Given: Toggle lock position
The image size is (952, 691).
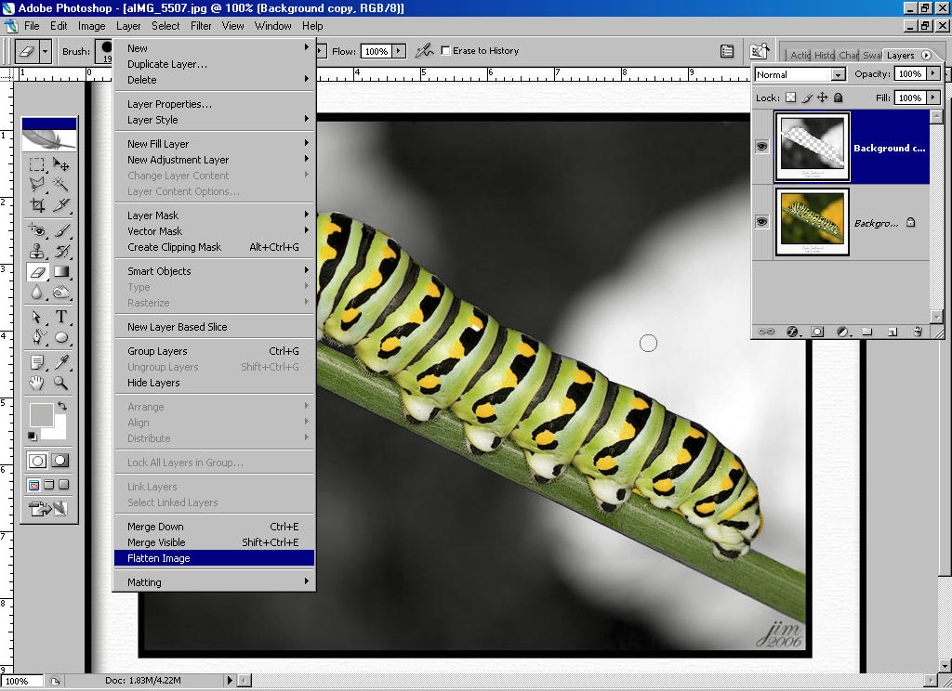Looking at the screenshot, I should pyautogui.click(x=822, y=98).
